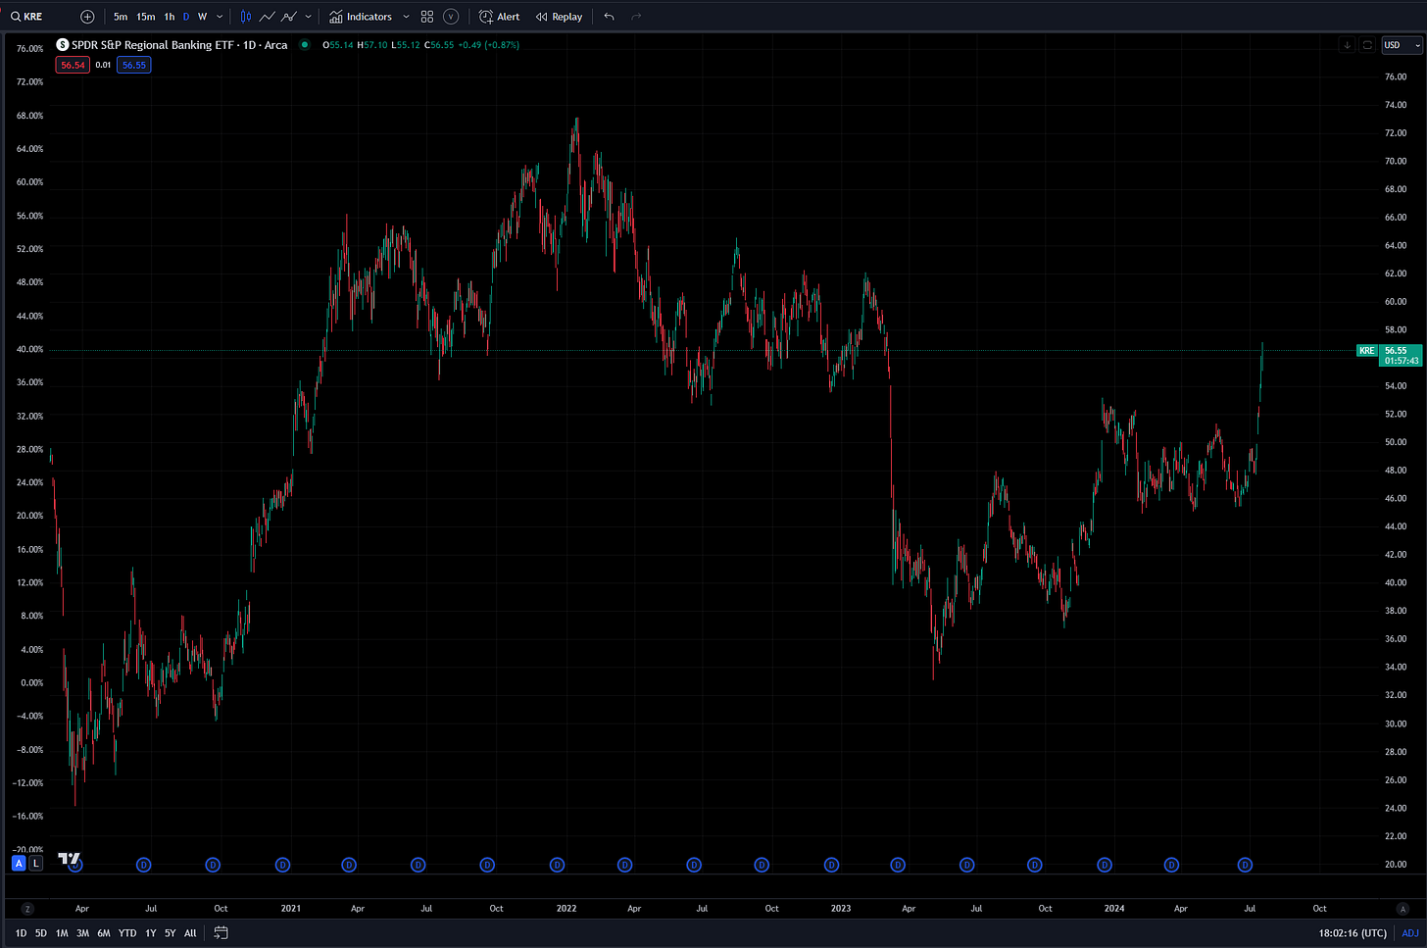Toggle the L log scale button
The width and height of the screenshot is (1427, 948).
[x=36, y=864]
